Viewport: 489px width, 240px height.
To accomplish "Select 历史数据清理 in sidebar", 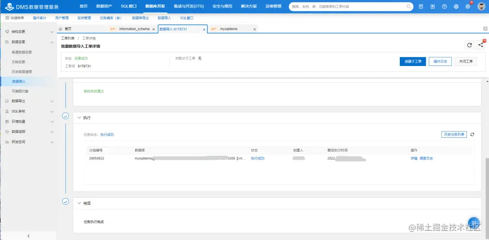I will point(22,71).
